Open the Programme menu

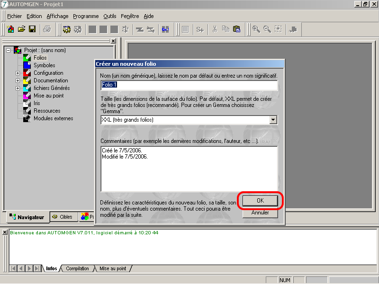point(86,16)
